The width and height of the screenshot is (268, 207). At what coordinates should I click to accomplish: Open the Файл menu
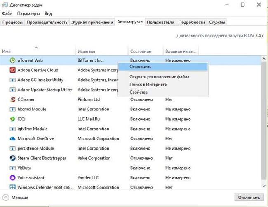(x=7, y=14)
